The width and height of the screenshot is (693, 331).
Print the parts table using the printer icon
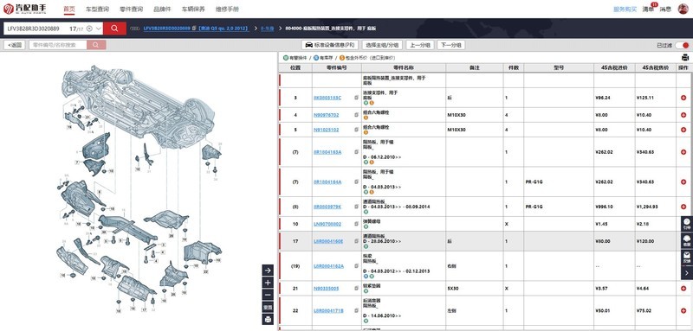pyautogui.click(x=685, y=57)
